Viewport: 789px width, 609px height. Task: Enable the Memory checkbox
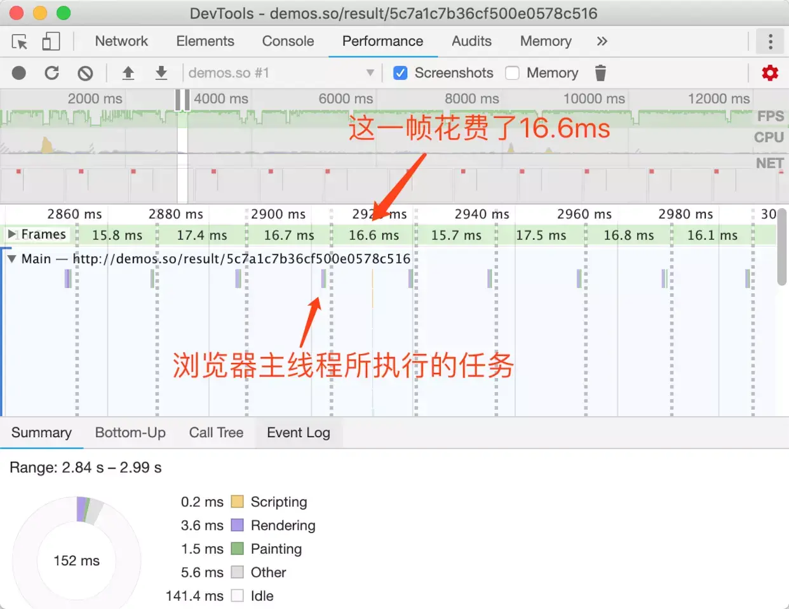512,73
